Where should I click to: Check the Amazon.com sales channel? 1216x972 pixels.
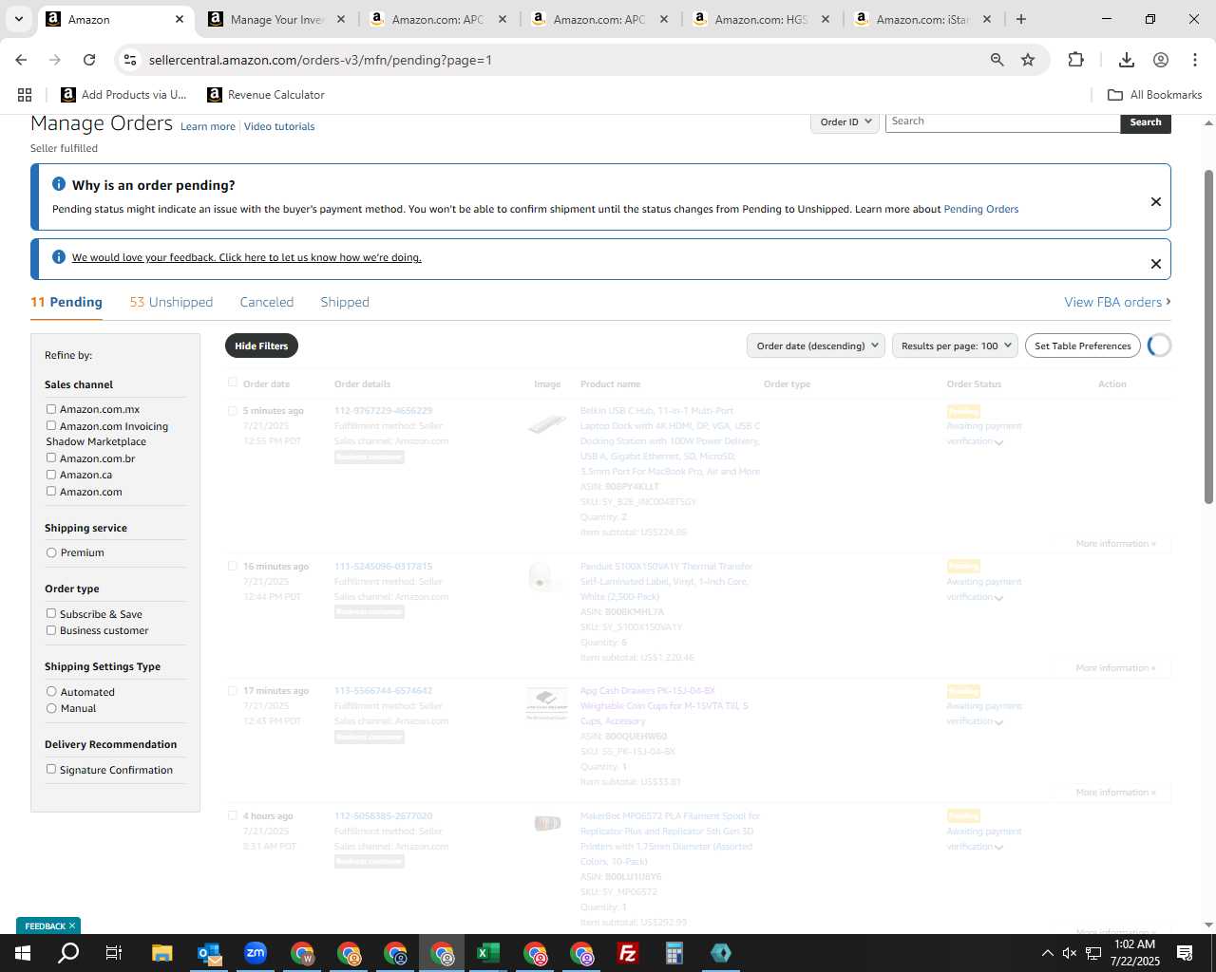[x=51, y=491]
